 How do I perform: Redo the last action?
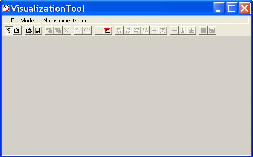coord(87,30)
